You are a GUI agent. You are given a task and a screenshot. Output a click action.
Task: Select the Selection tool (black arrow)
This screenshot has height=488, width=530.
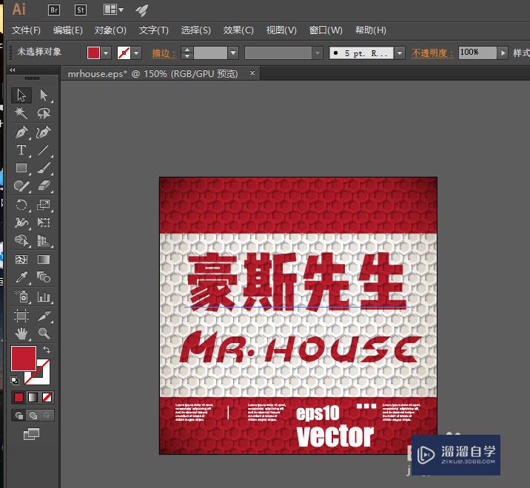click(x=21, y=95)
